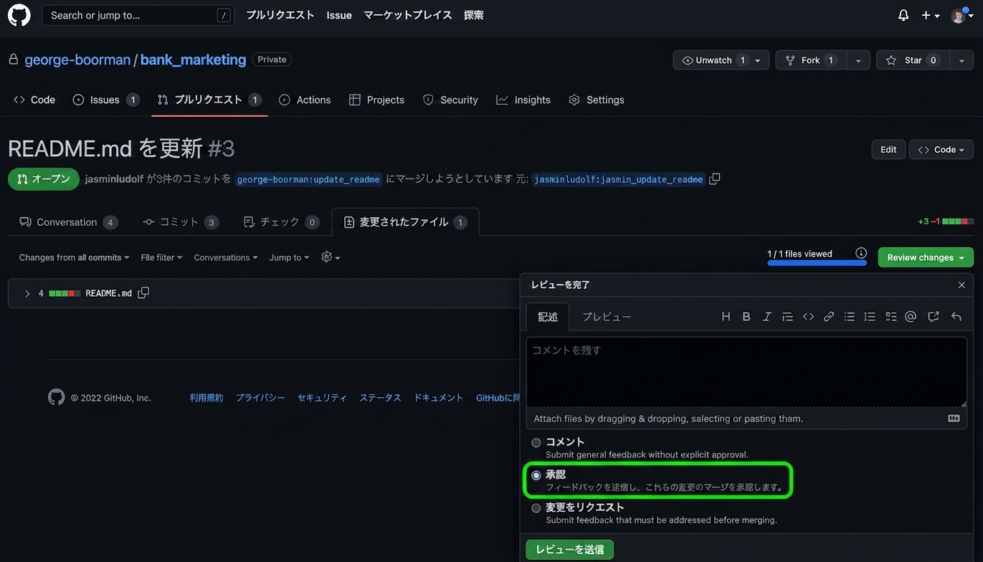Open the Code dropdown near Edit
This screenshot has width=983, height=562.
point(941,149)
